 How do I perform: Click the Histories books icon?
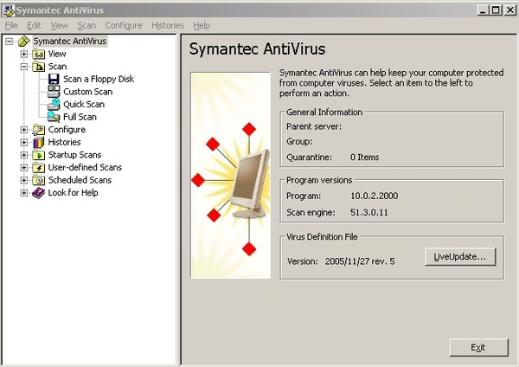(x=39, y=143)
